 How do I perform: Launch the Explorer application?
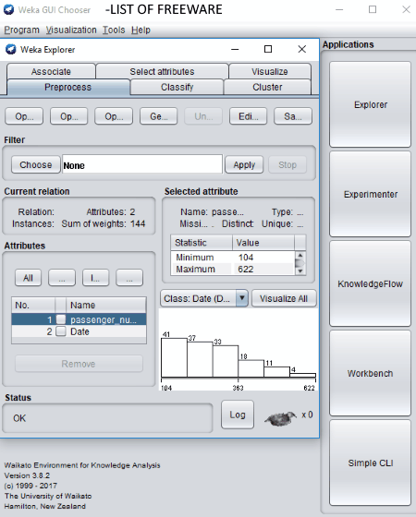tap(370, 104)
